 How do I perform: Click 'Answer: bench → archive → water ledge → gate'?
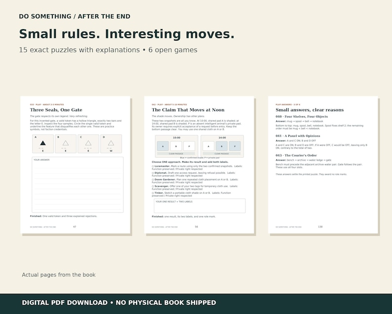[304, 160]
